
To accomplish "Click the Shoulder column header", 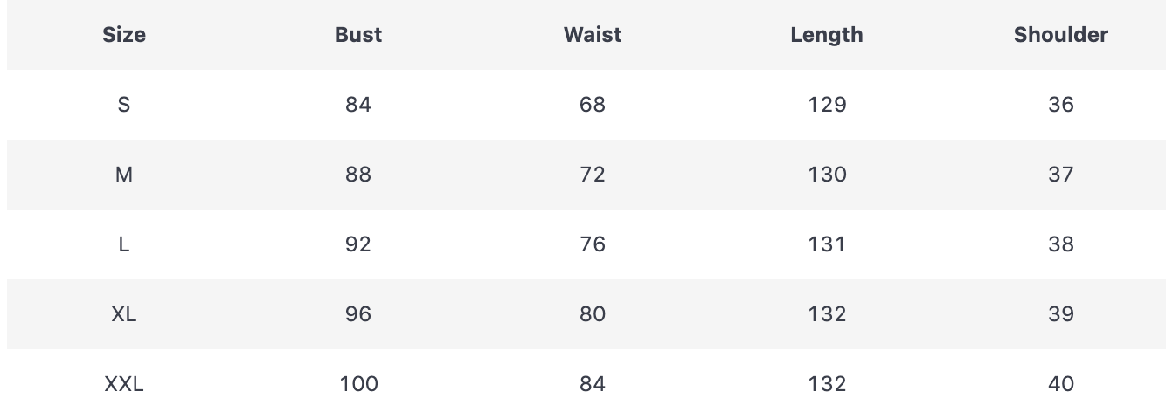I will click(1061, 35).
